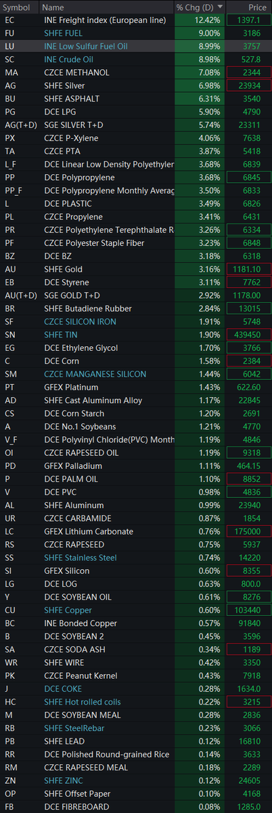
Task: Select the INE Low Sulfur Fuel Oil row
Action: [x=136, y=46]
